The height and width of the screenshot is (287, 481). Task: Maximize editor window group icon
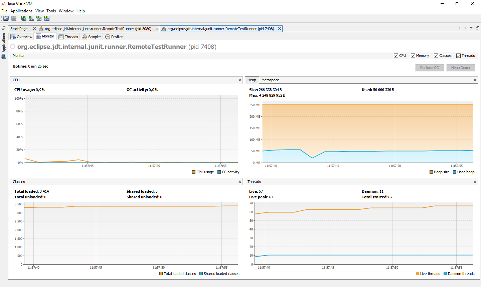click(x=477, y=28)
